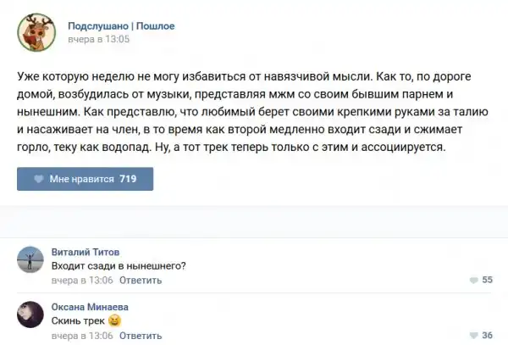Click the heart icon in the like button
The height and width of the screenshot is (345, 508).
pyautogui.click(x=38, y=179)
